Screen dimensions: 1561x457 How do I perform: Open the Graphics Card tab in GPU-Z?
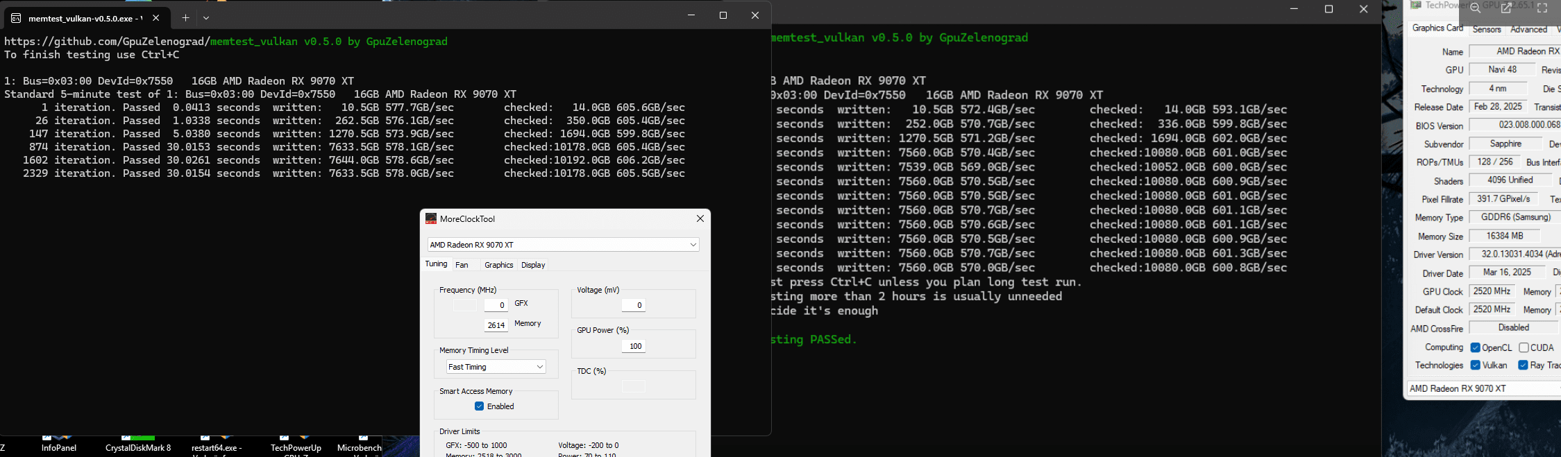[x=1437, y=28]
